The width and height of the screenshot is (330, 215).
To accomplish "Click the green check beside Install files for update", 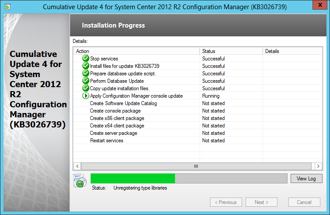I will (86, 66).
